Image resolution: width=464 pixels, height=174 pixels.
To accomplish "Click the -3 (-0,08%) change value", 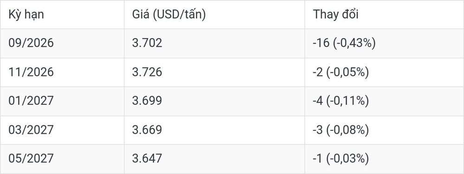I will pos(341,130).
